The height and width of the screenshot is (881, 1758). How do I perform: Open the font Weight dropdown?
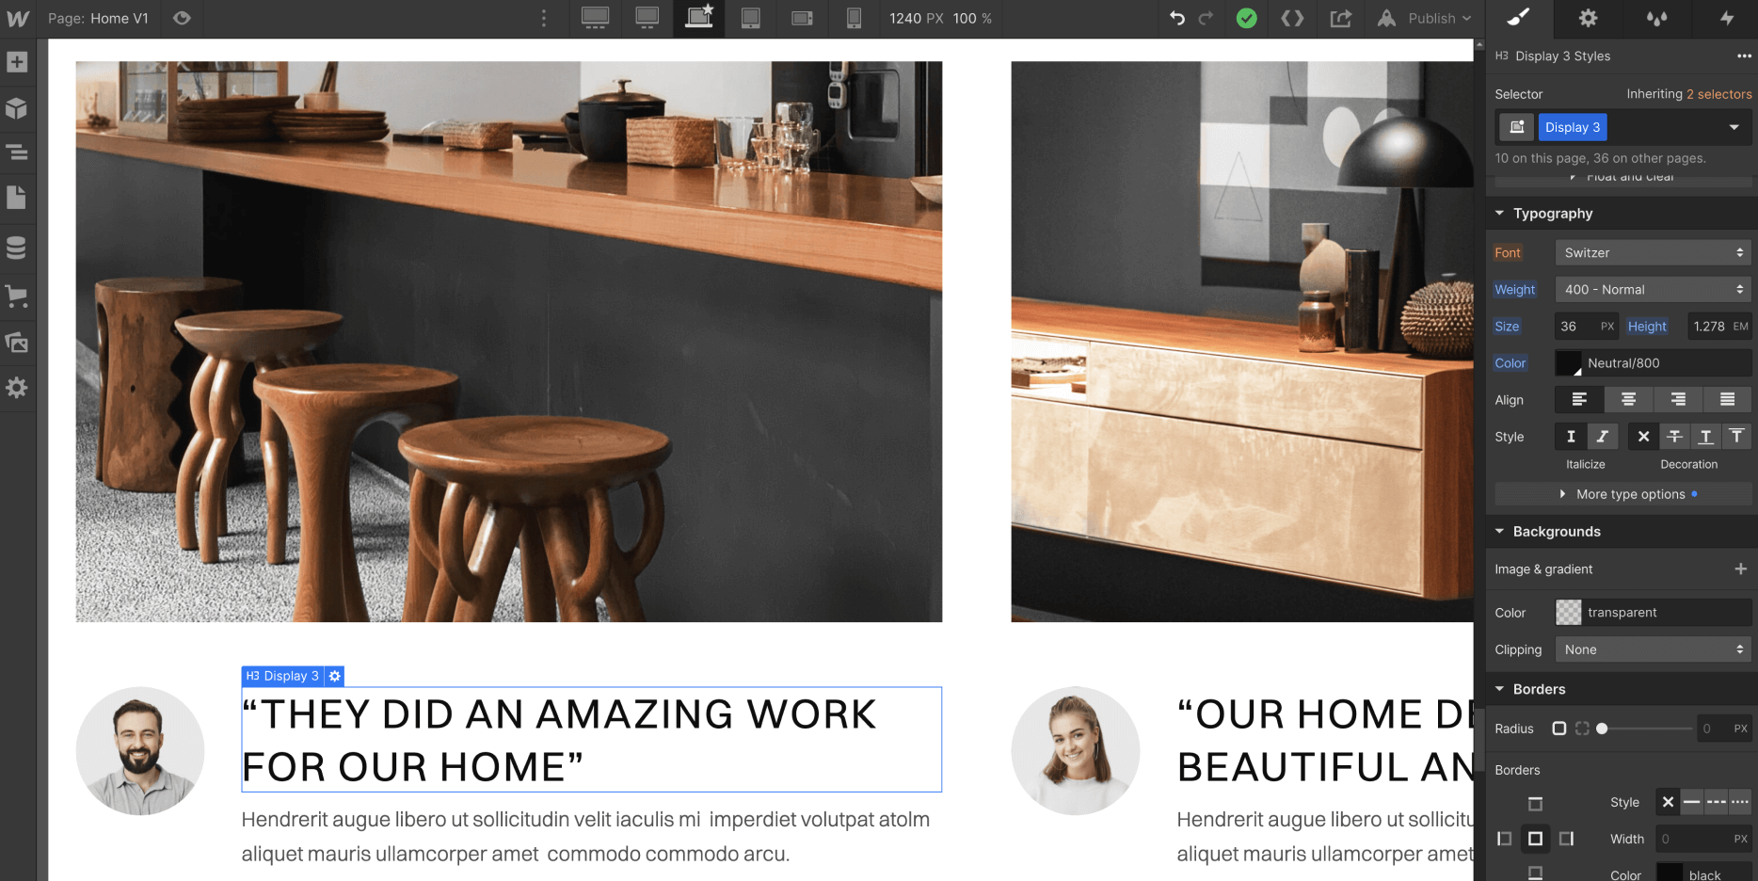(1653, 289)
